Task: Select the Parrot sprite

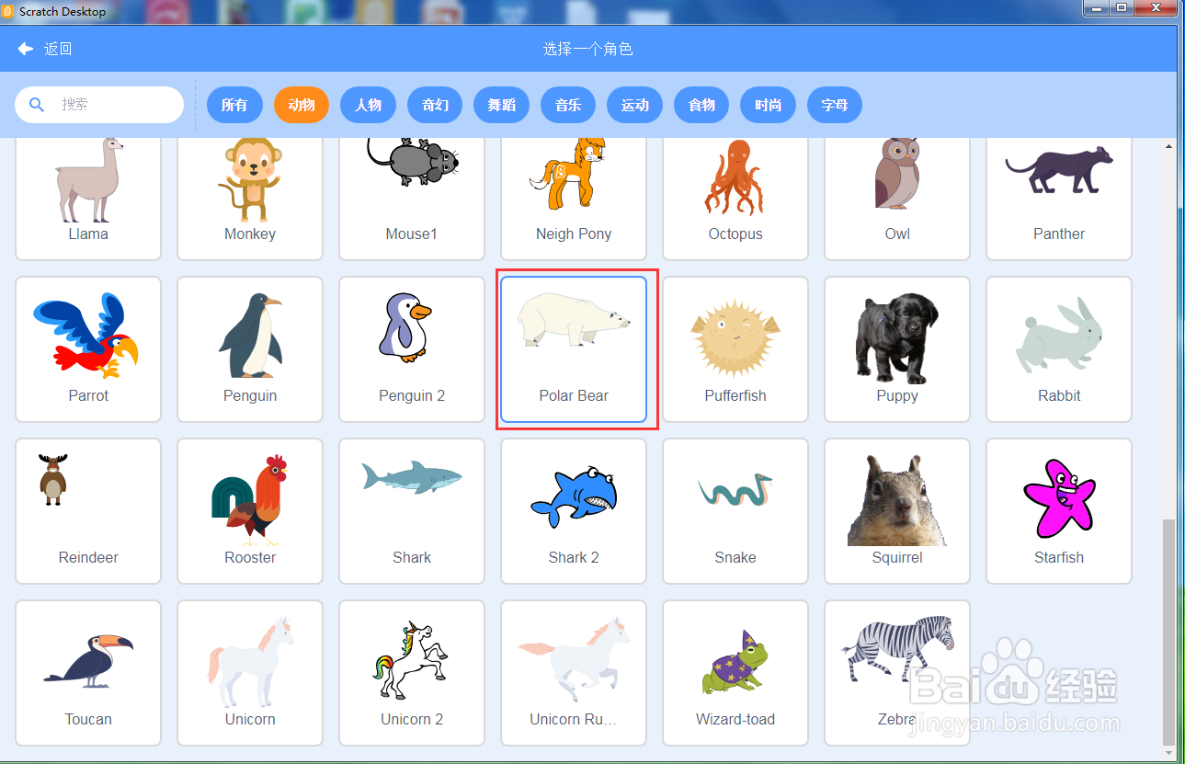Action: coord(88,349)
